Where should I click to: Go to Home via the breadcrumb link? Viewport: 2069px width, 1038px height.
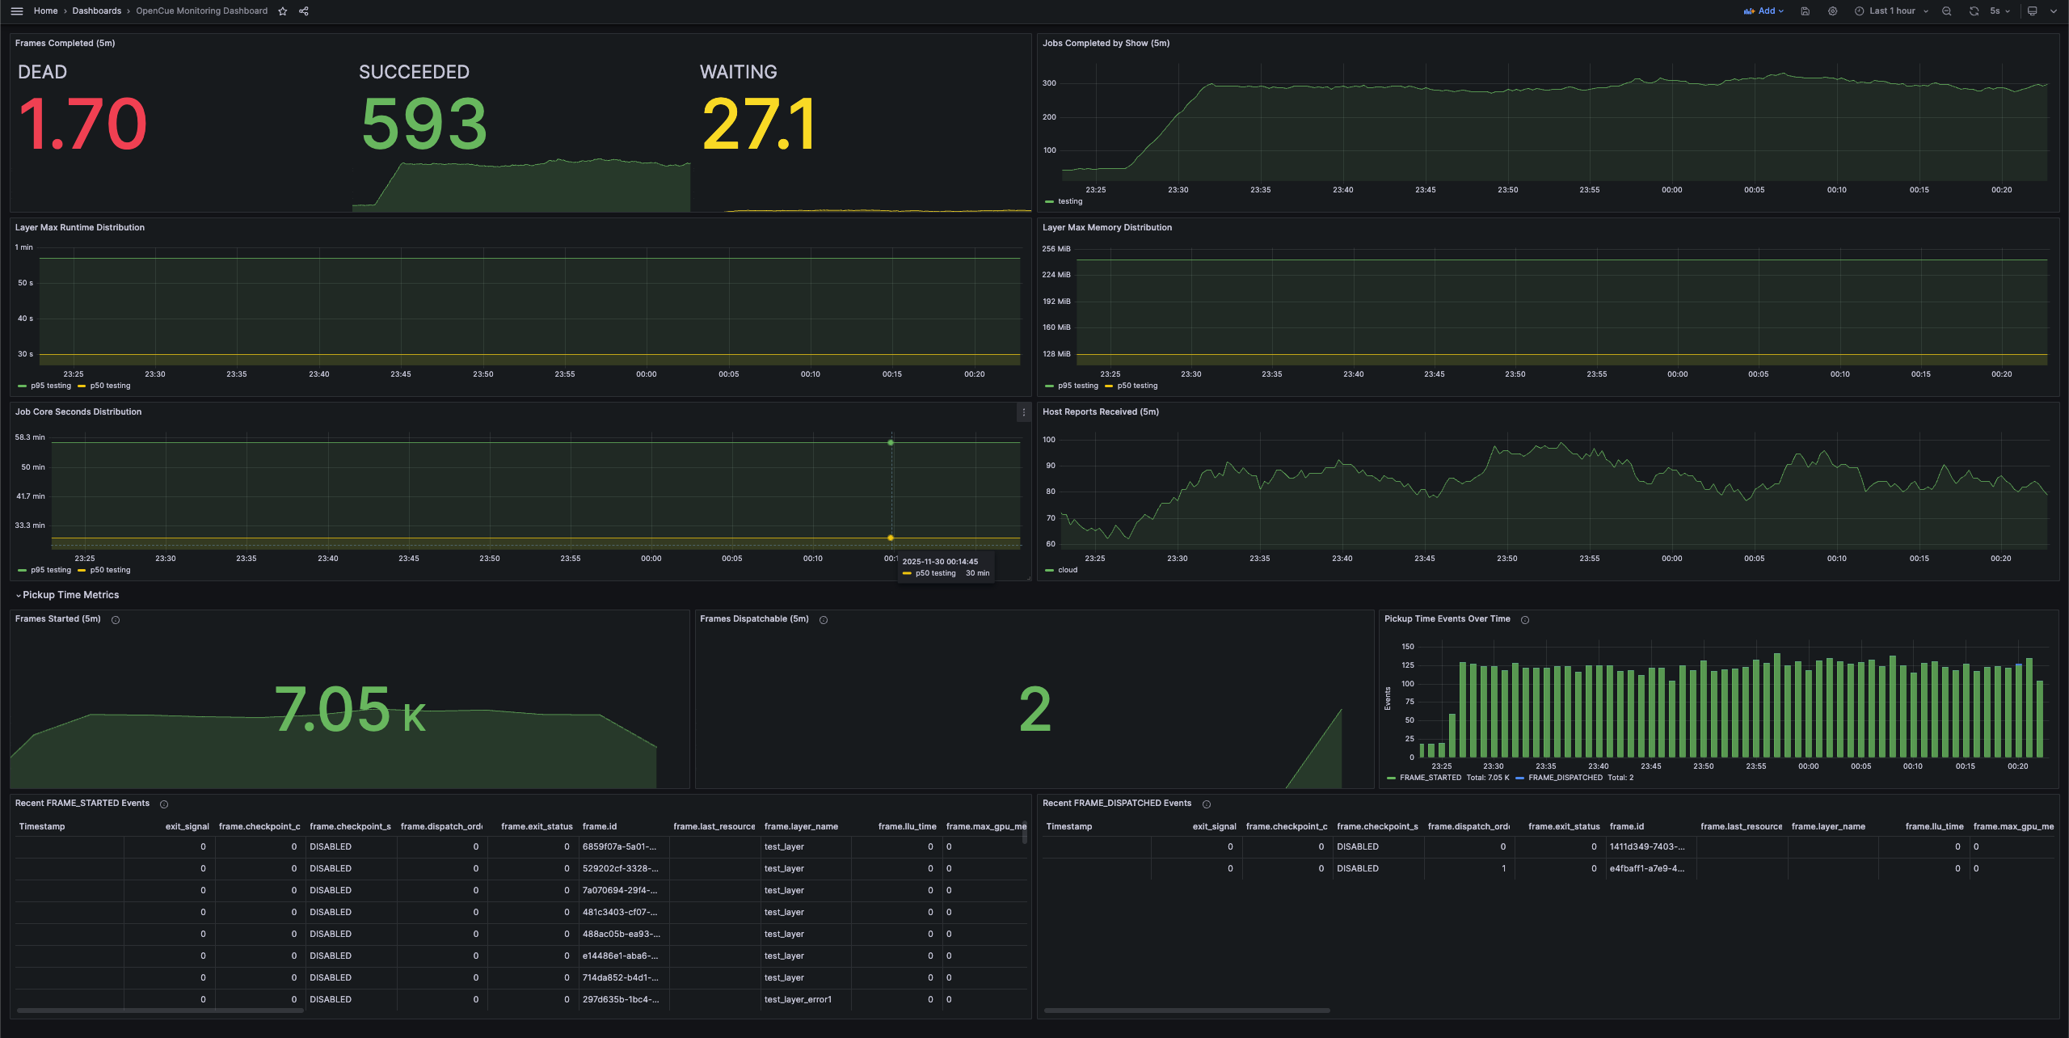click(45, 11)
